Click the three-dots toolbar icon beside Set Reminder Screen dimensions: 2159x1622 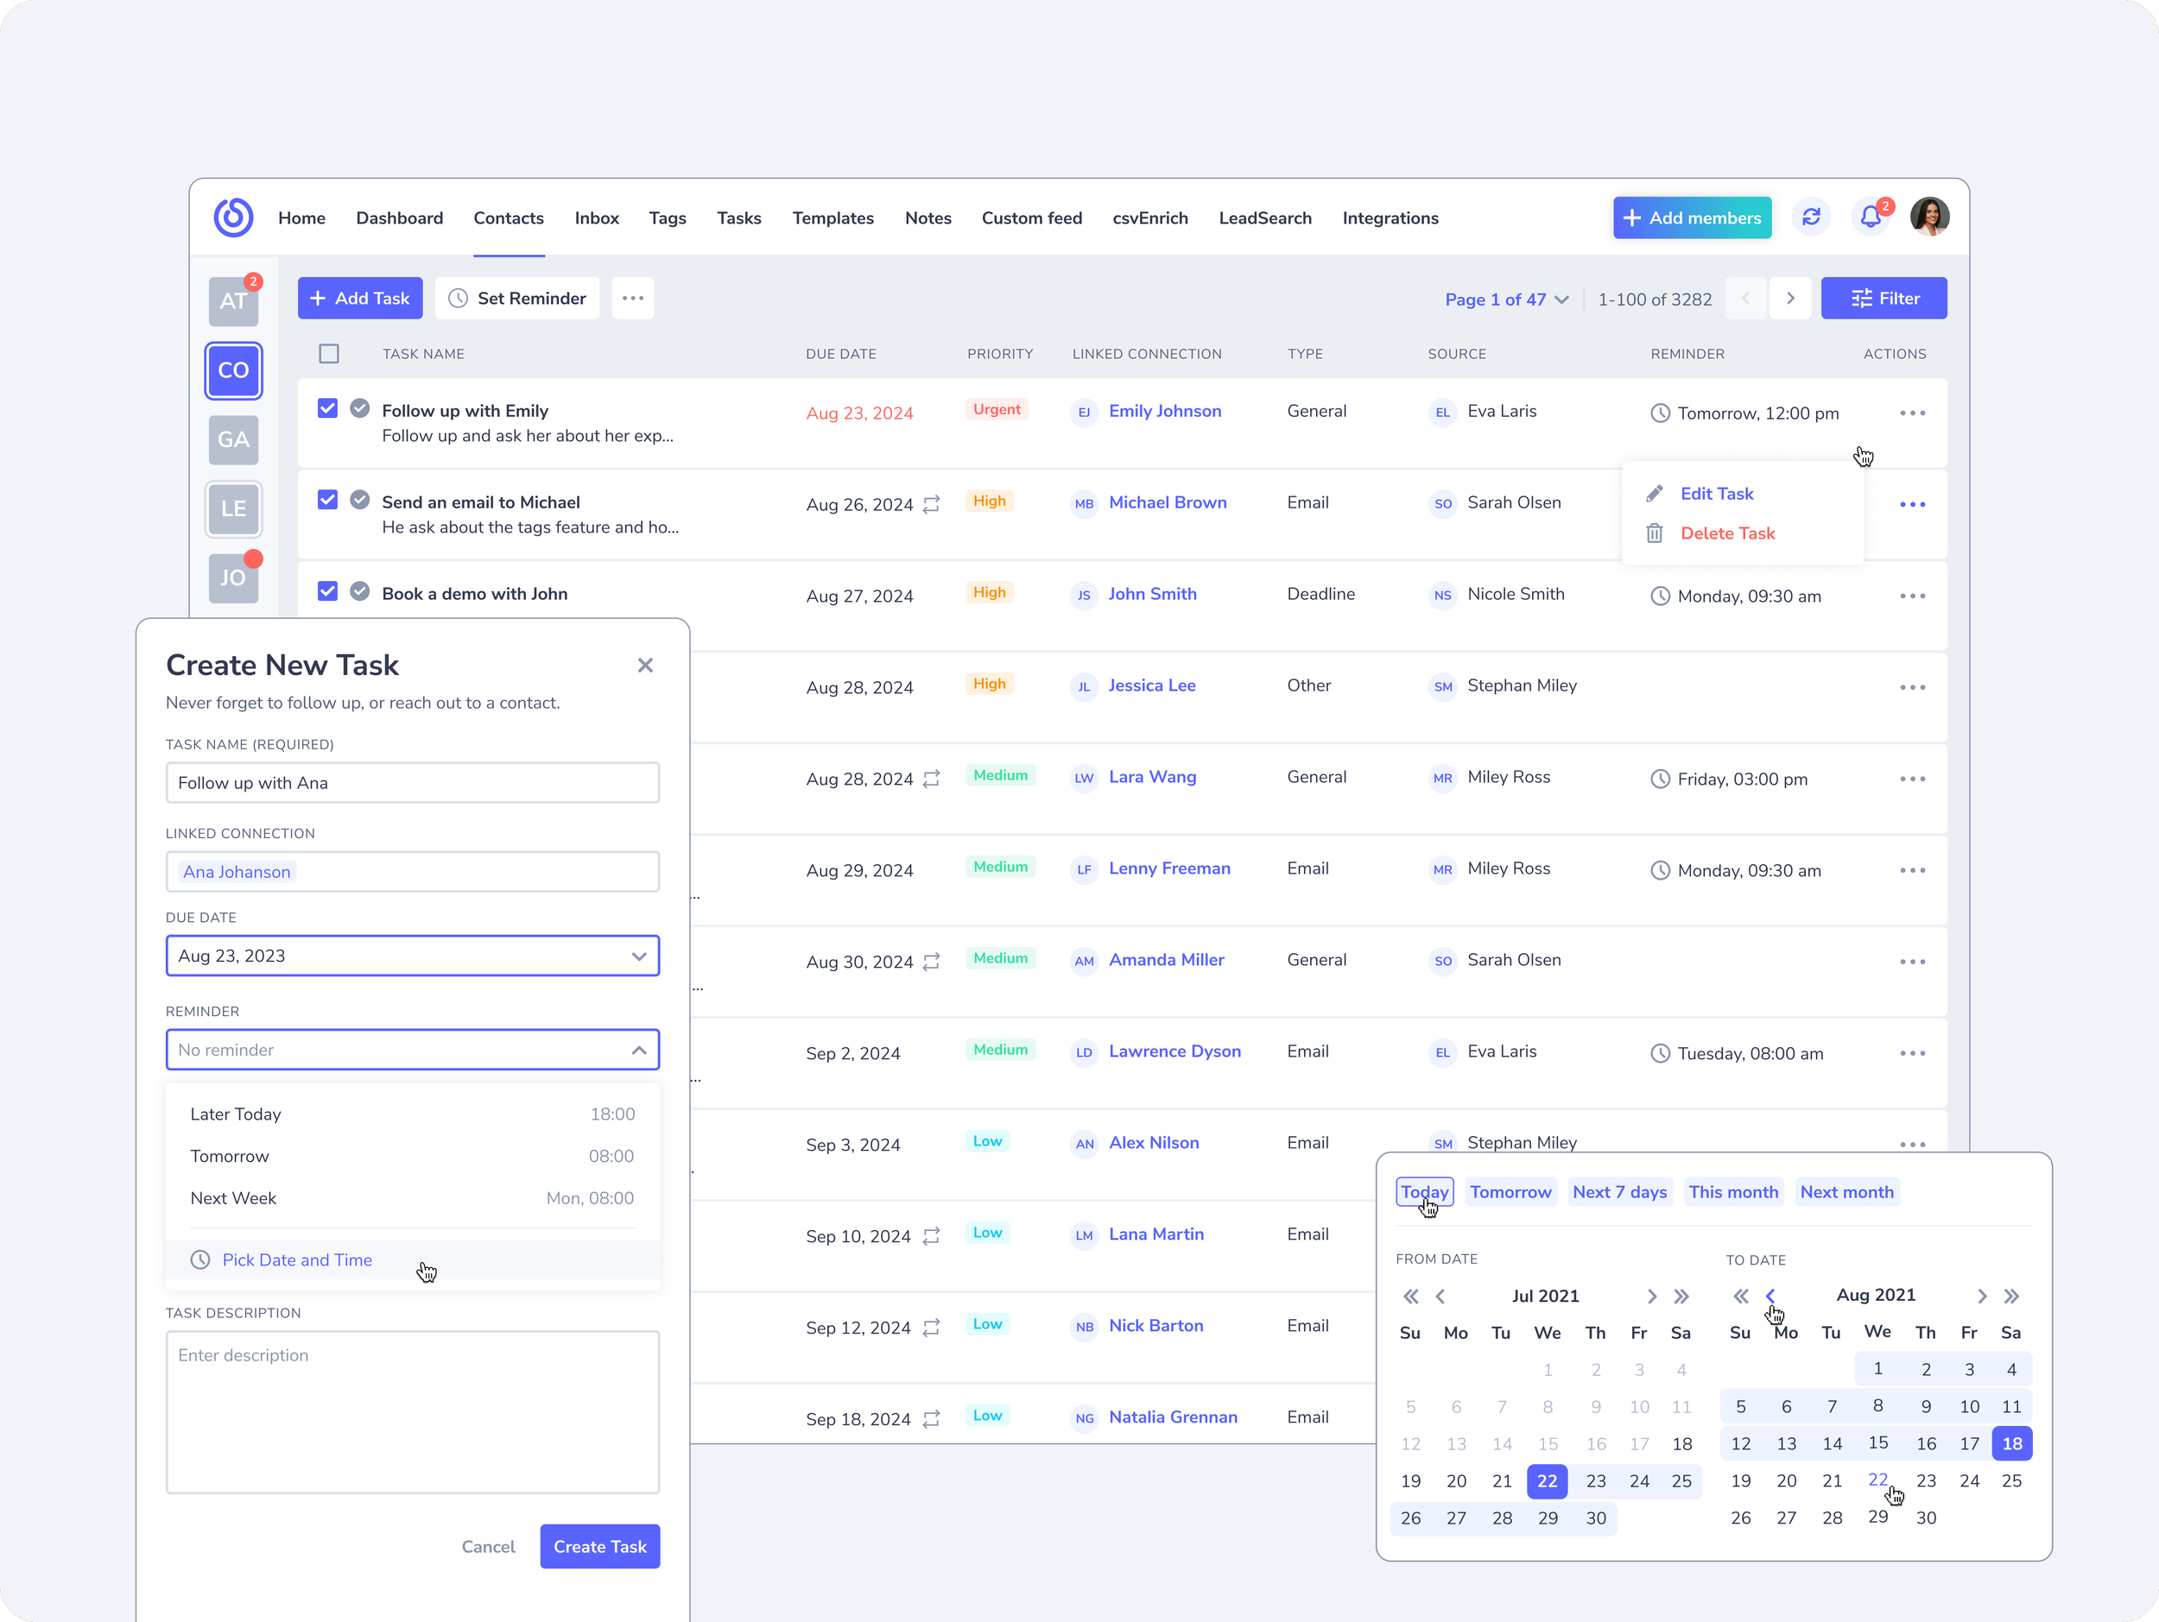[632, 299]
